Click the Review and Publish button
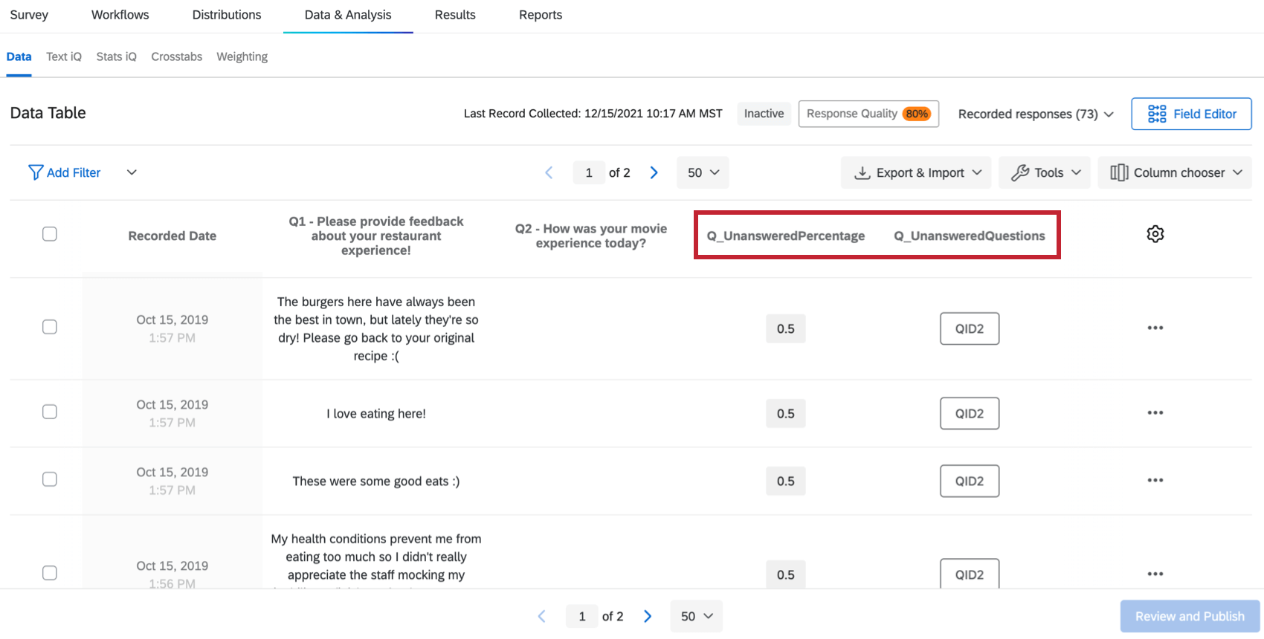This screenshot has height=639, width=1264. tap(1190, 616)
